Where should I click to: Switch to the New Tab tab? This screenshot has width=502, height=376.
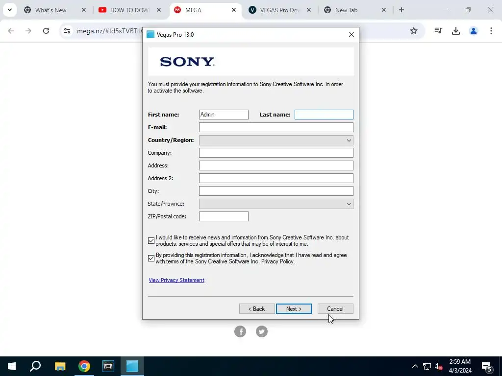point(346,10)
